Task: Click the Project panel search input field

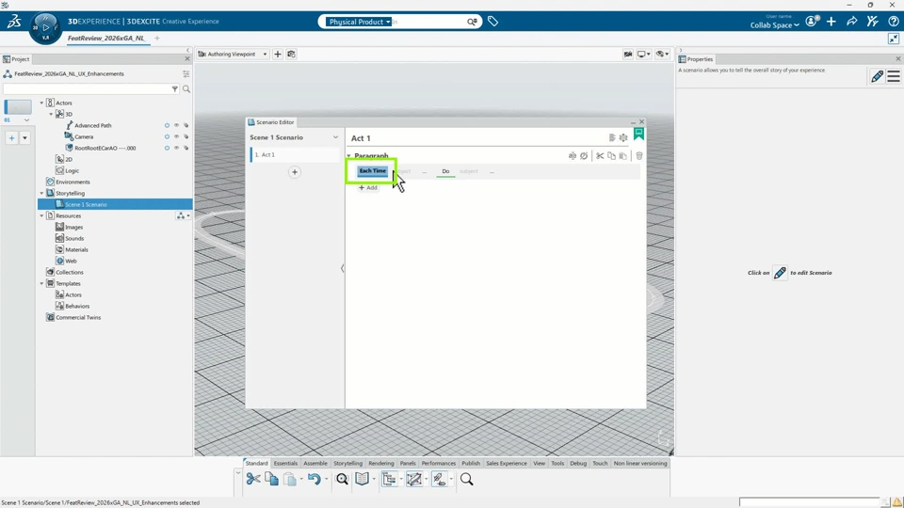Action: coord(87,88)
